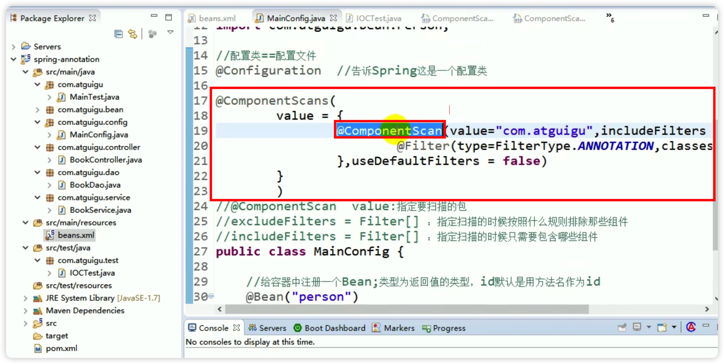Minimize the editor area

click(x=706, y=15)
